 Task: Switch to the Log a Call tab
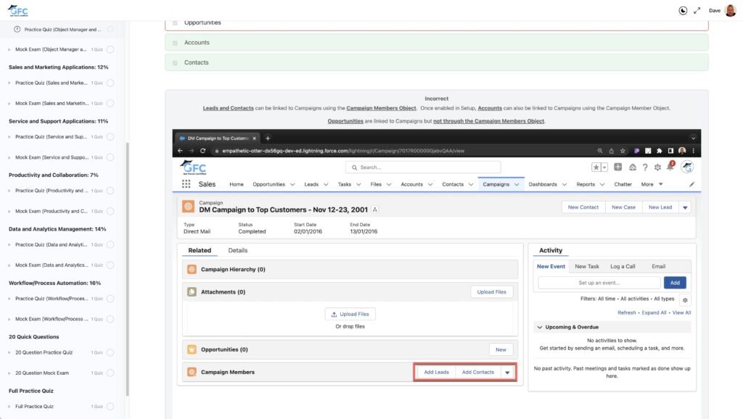(x=623, y=267)
